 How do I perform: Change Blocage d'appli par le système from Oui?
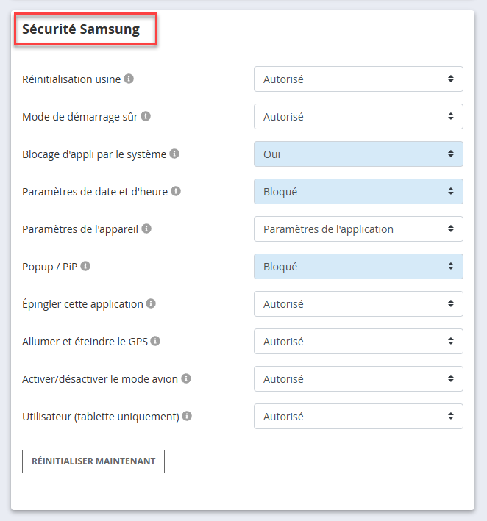pos(358,154)
